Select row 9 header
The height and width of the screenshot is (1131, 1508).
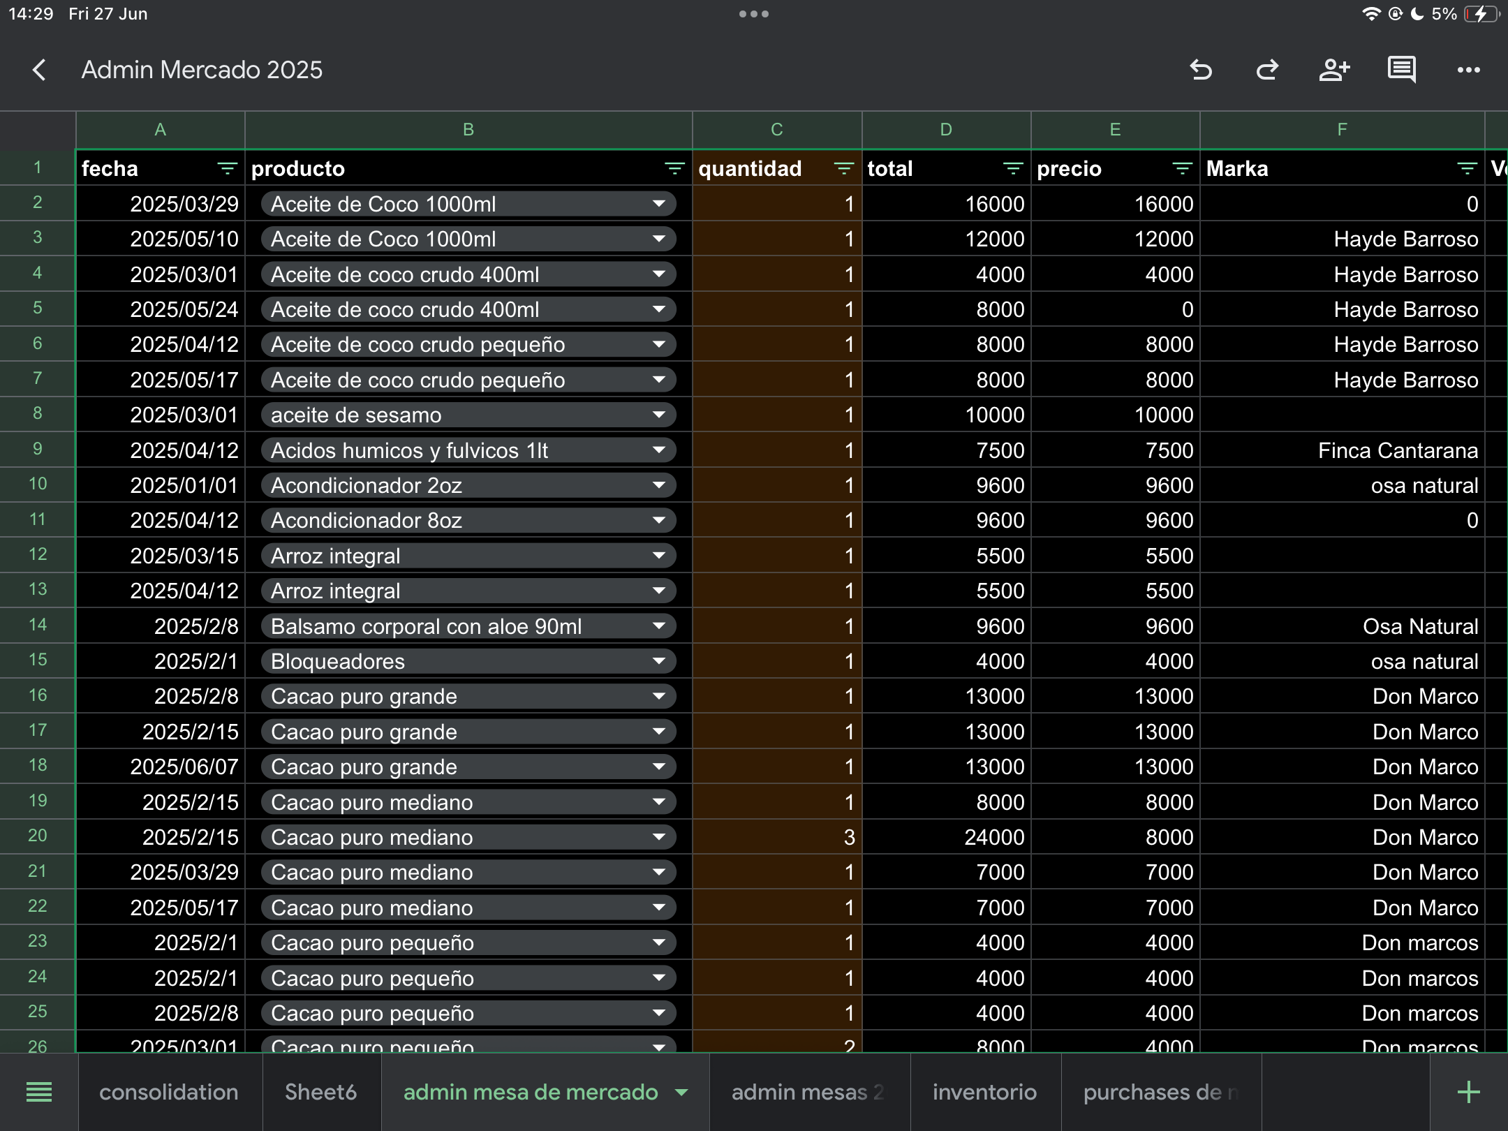pyautogui.click(x=38, y=450)
